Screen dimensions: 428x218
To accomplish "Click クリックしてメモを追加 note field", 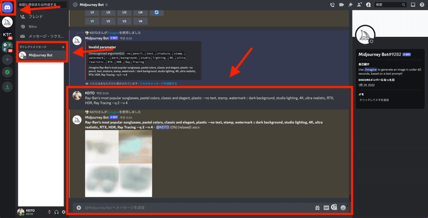I will click(x=374, y=100).
